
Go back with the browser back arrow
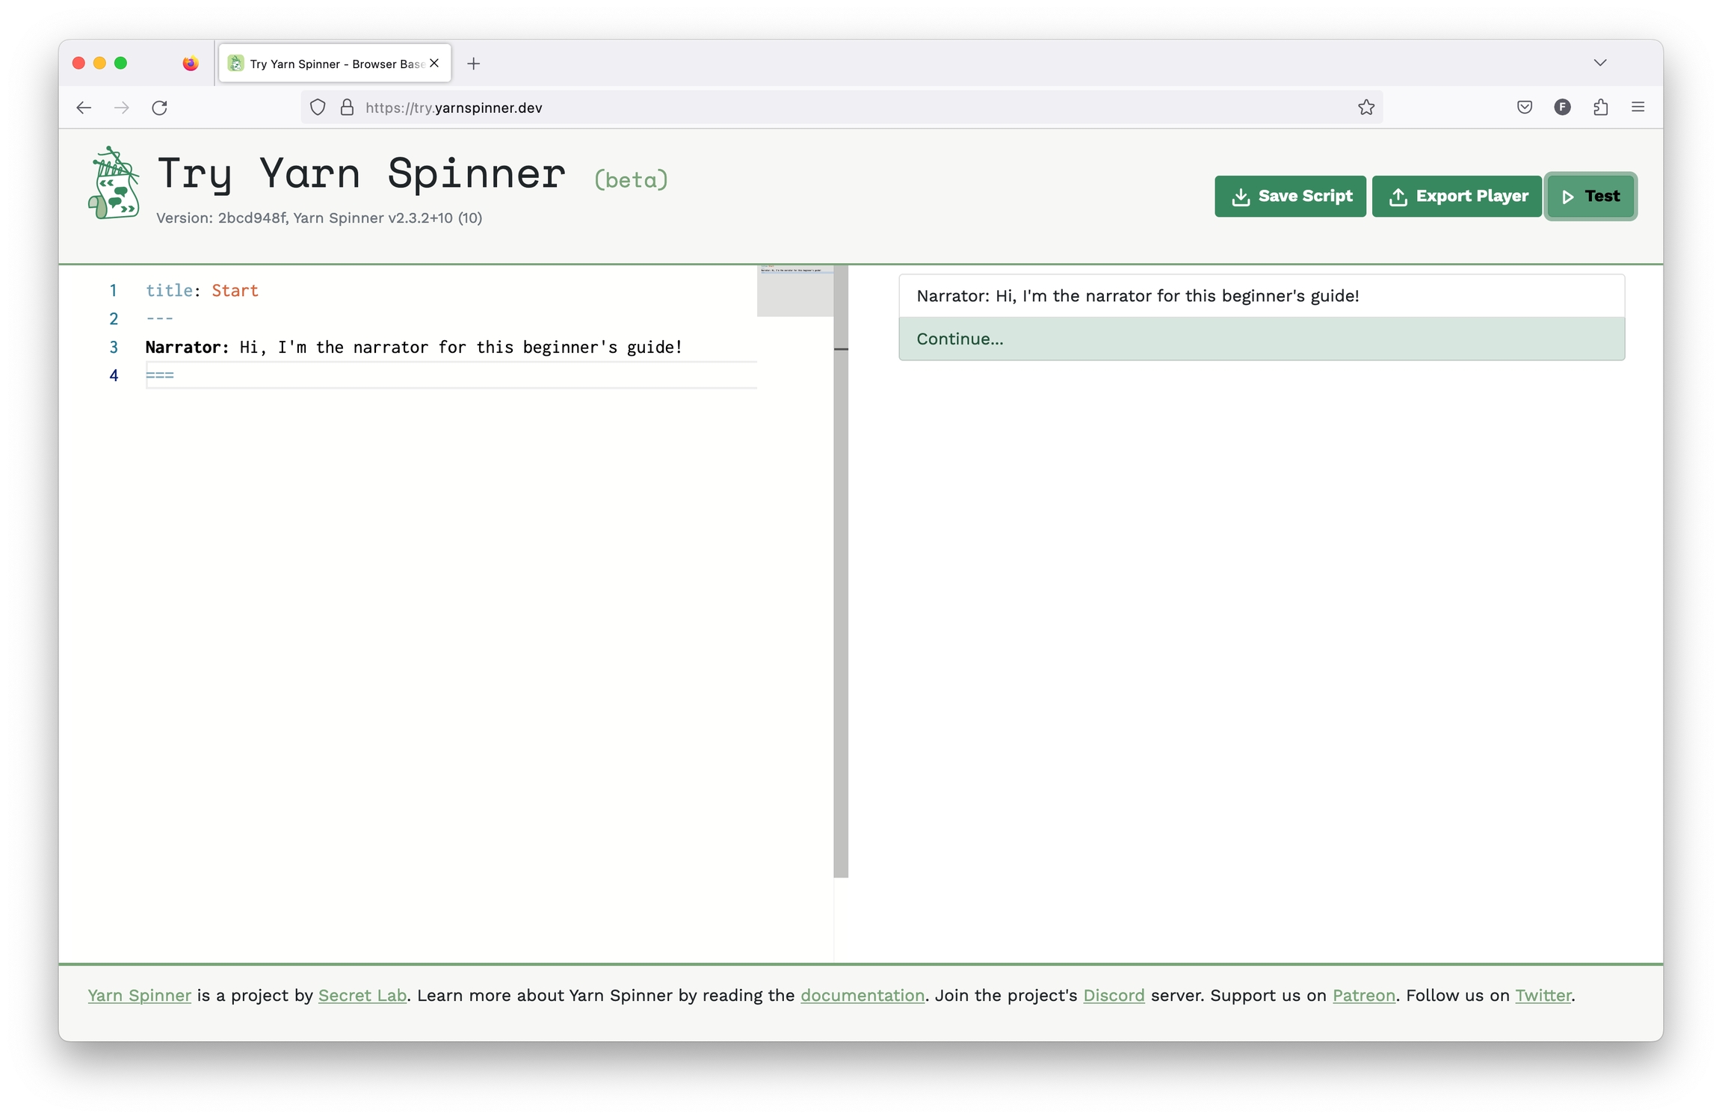point(84,108)
